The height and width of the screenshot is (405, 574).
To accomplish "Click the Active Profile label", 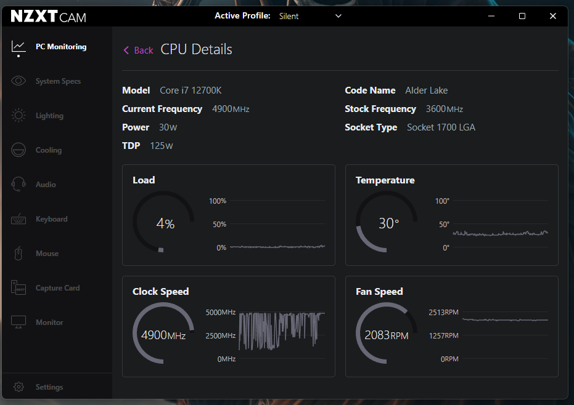I will coord(242,16).
